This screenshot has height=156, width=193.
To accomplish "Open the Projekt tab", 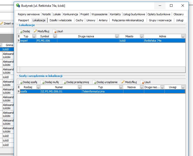I will (85, 14).
